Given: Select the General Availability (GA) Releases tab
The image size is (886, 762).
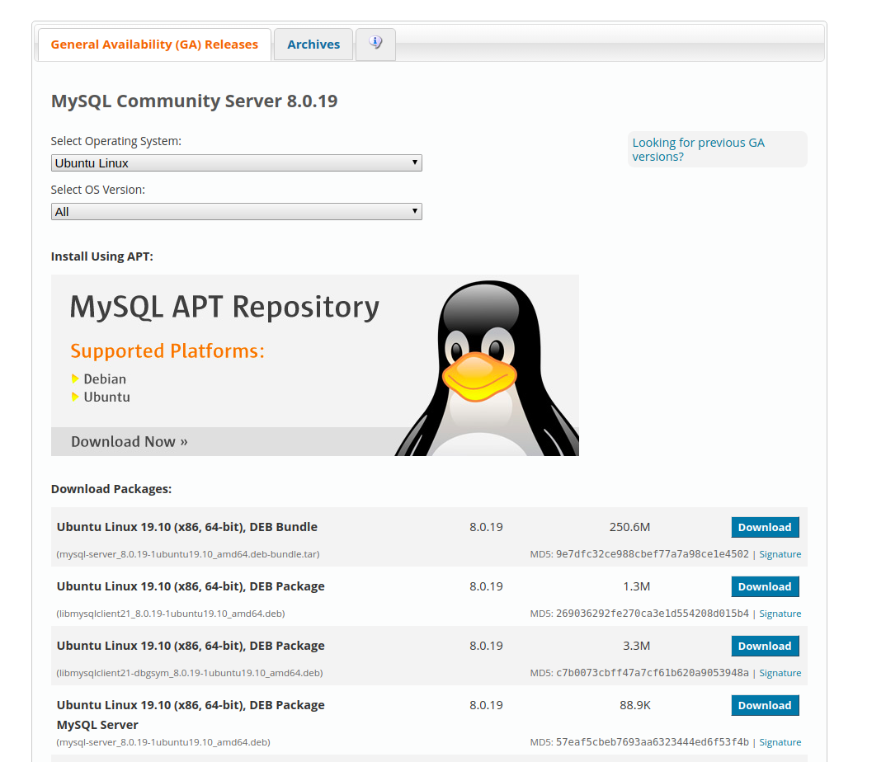Looking at the screenshot, I should pos(153,44).
